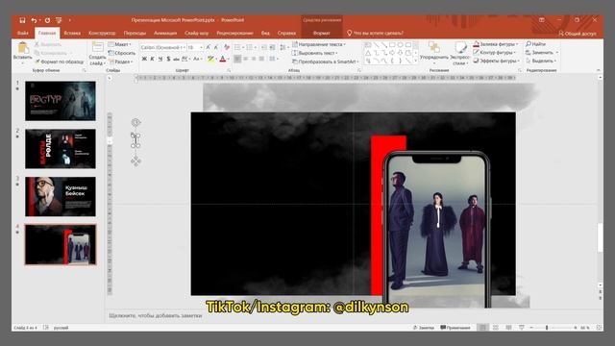Apply text shadow (S icon)
The image size is (615, 346).
(168, 59)
